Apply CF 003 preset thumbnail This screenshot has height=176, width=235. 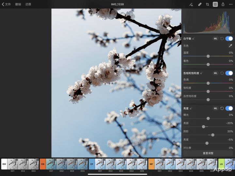pyautogui.click(x=121, y=164)
